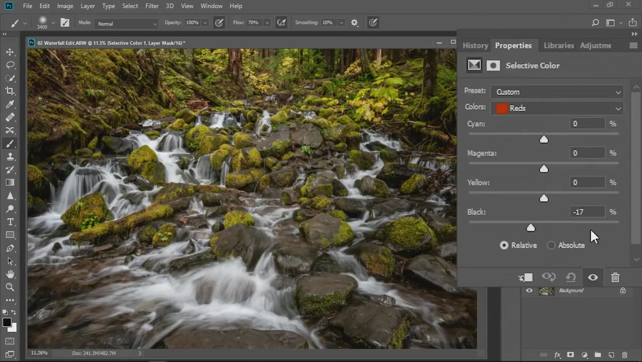642x362 pixels.
Task: Open the Colors Reds dropdown
Action: tap(557, 108)
